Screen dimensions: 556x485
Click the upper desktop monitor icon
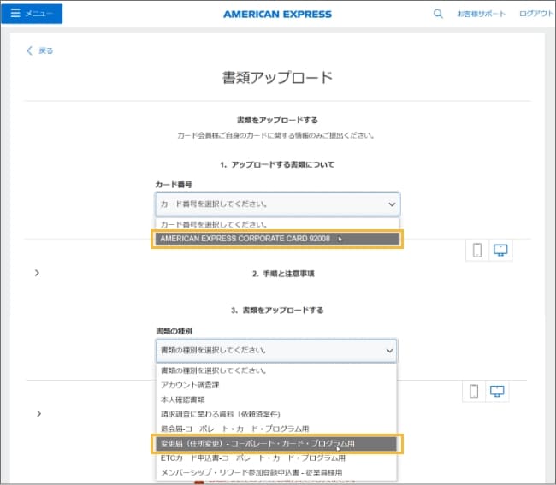pos(501,250)
